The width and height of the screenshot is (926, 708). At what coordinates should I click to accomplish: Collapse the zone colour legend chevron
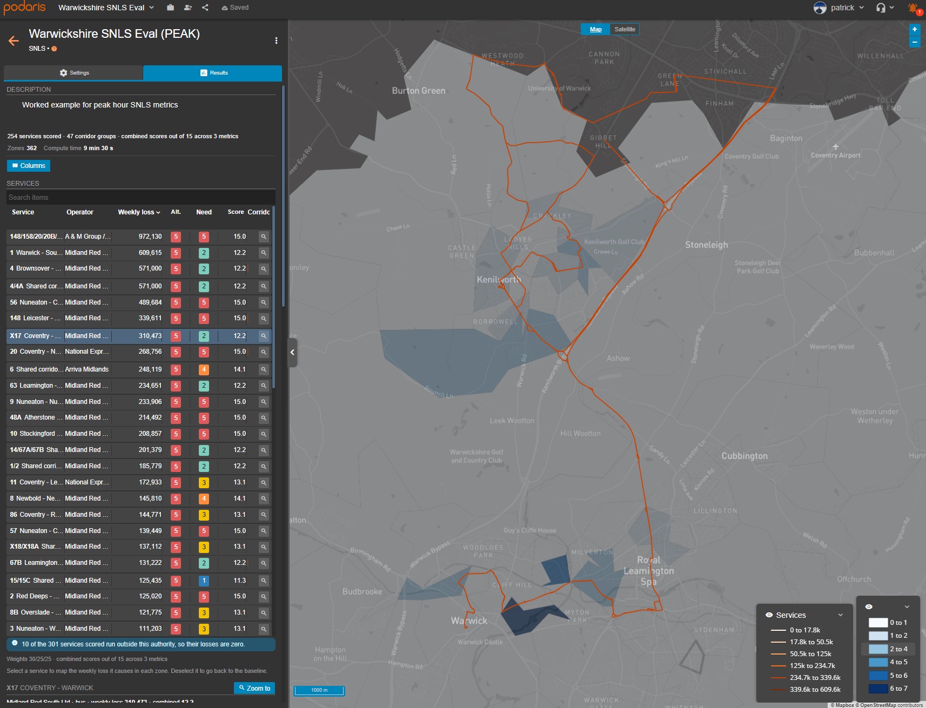907,606
